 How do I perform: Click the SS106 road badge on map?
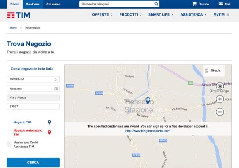pos(70,86)
